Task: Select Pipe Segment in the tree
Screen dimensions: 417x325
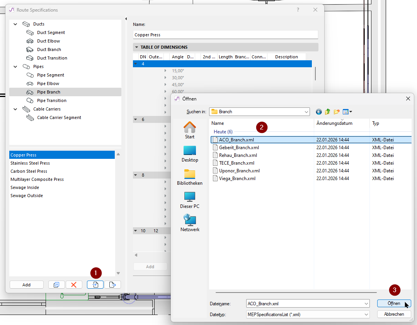Action: [x=51, y=75]
